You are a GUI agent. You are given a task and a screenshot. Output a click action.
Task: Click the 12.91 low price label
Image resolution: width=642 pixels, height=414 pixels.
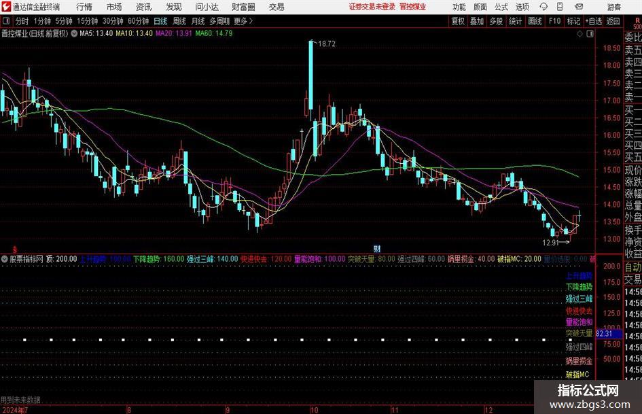(550, 243)
